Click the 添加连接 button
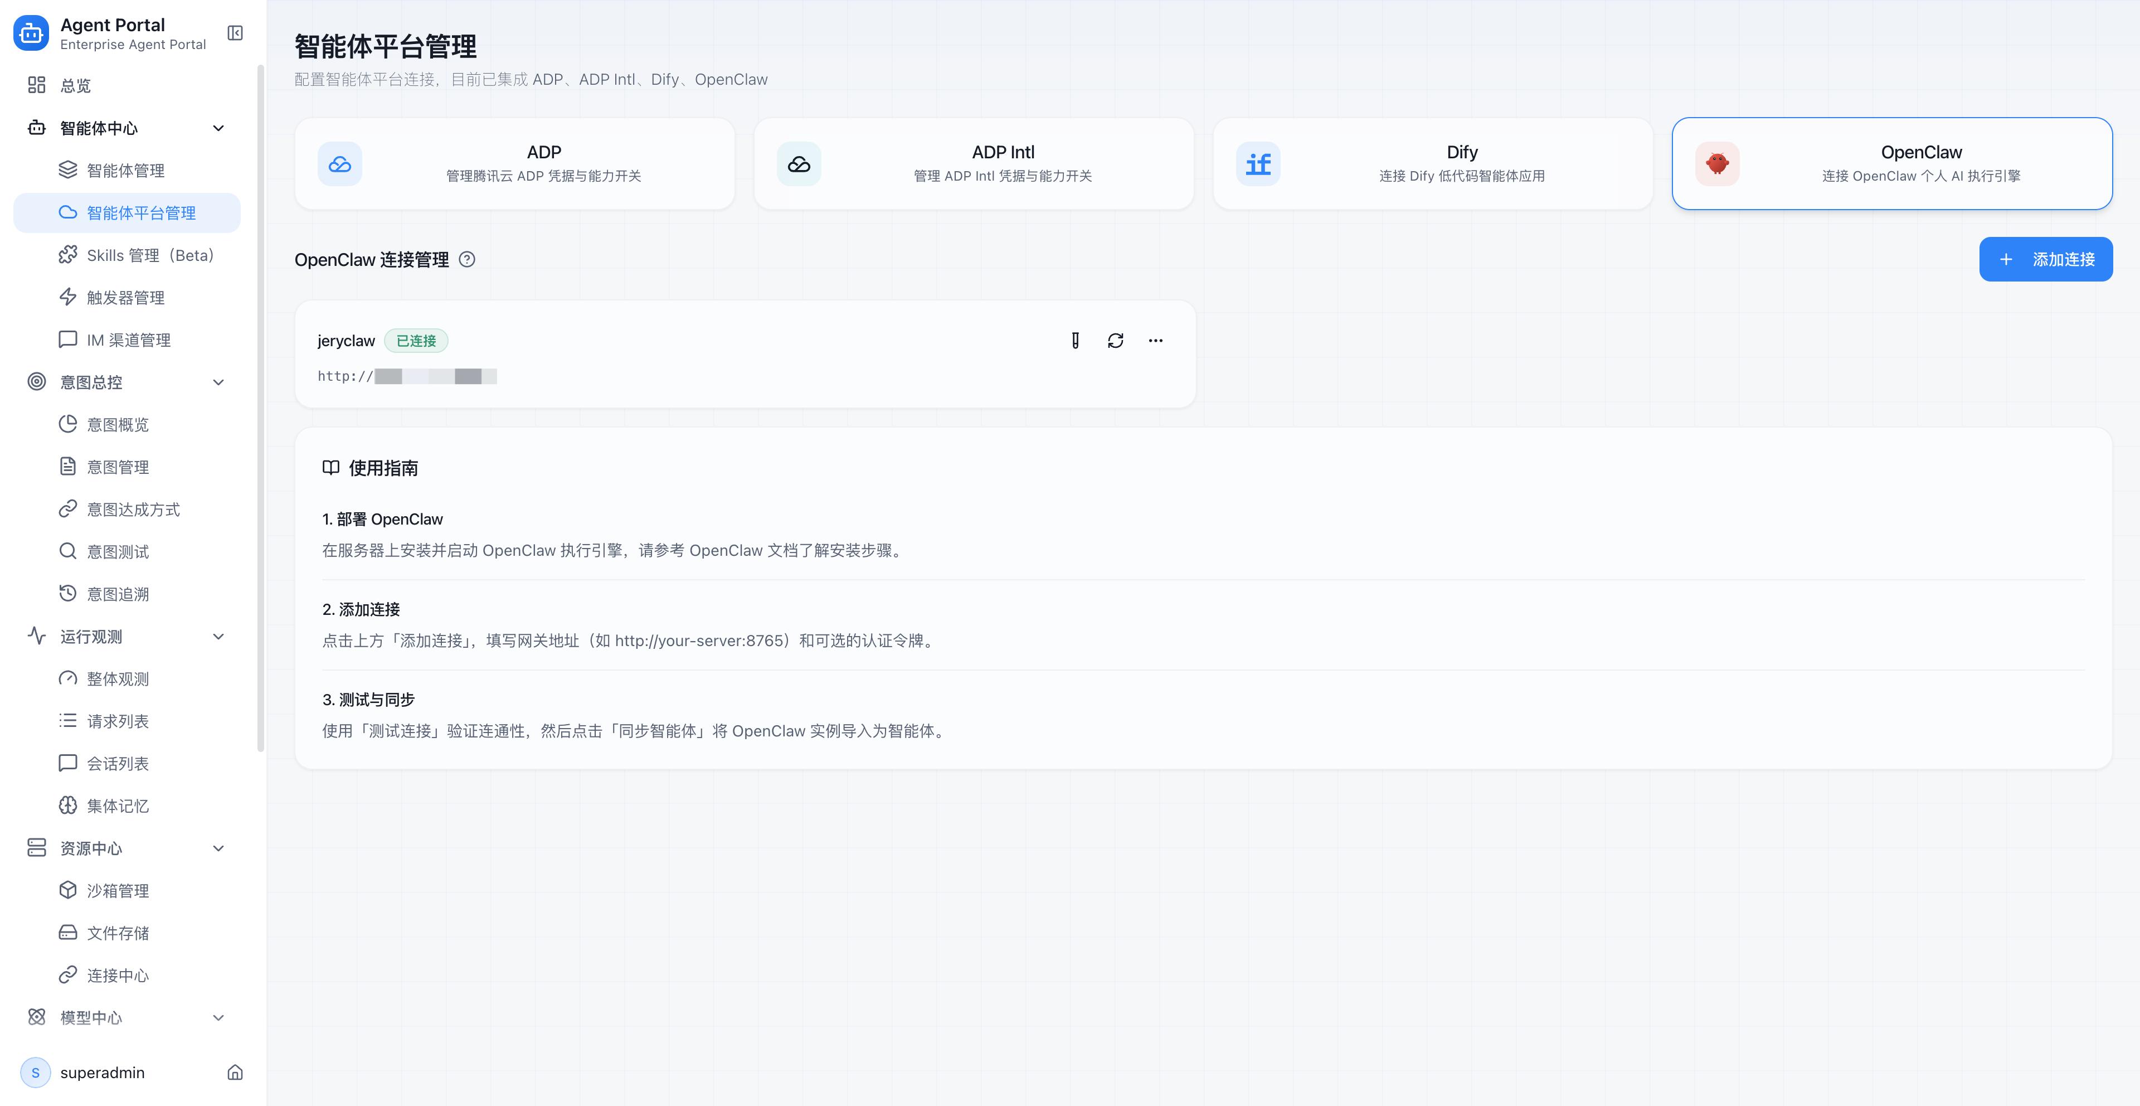The height and width of the screenshot is (1106, 2140). (2045, 259)
